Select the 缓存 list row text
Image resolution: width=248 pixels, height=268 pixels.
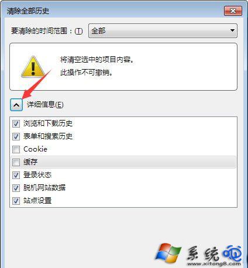coord(30,162)
